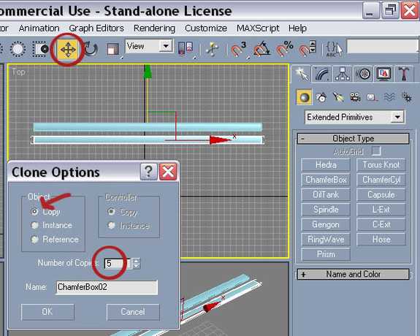The width and height of the screenshot is (420, 336).
Task: Open the Motion command panel tab
Action: [x=363, y=75]
